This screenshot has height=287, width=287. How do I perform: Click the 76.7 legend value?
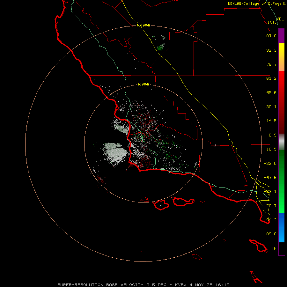pyautogui.click(x=271, y=64)
